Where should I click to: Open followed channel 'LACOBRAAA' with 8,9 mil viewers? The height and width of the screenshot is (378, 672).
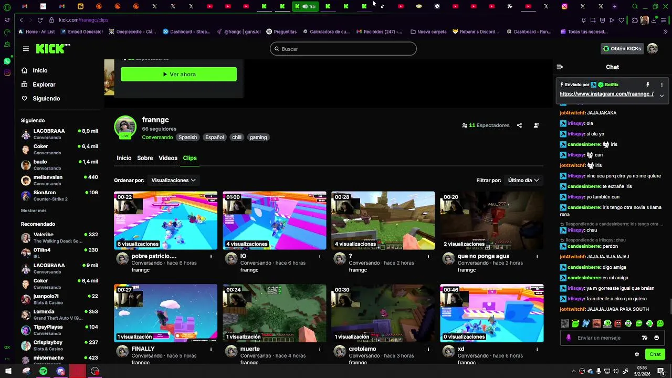tap(59, 134)
